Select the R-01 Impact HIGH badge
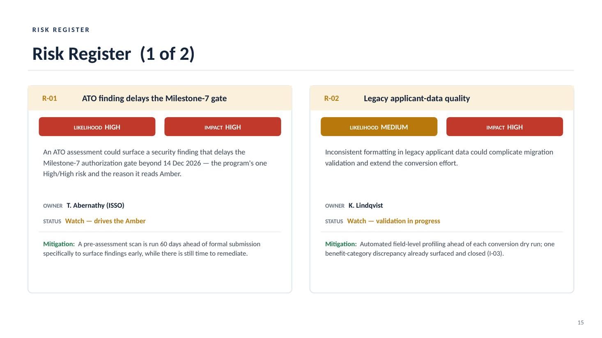This screenshot has width=602, height=338. [223, 127]
